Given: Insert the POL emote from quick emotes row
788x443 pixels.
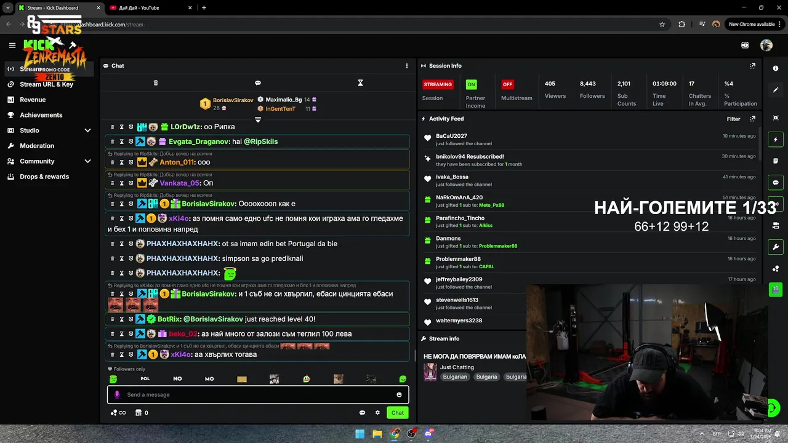Looking at the screenshot, I should tap(145, 379).
